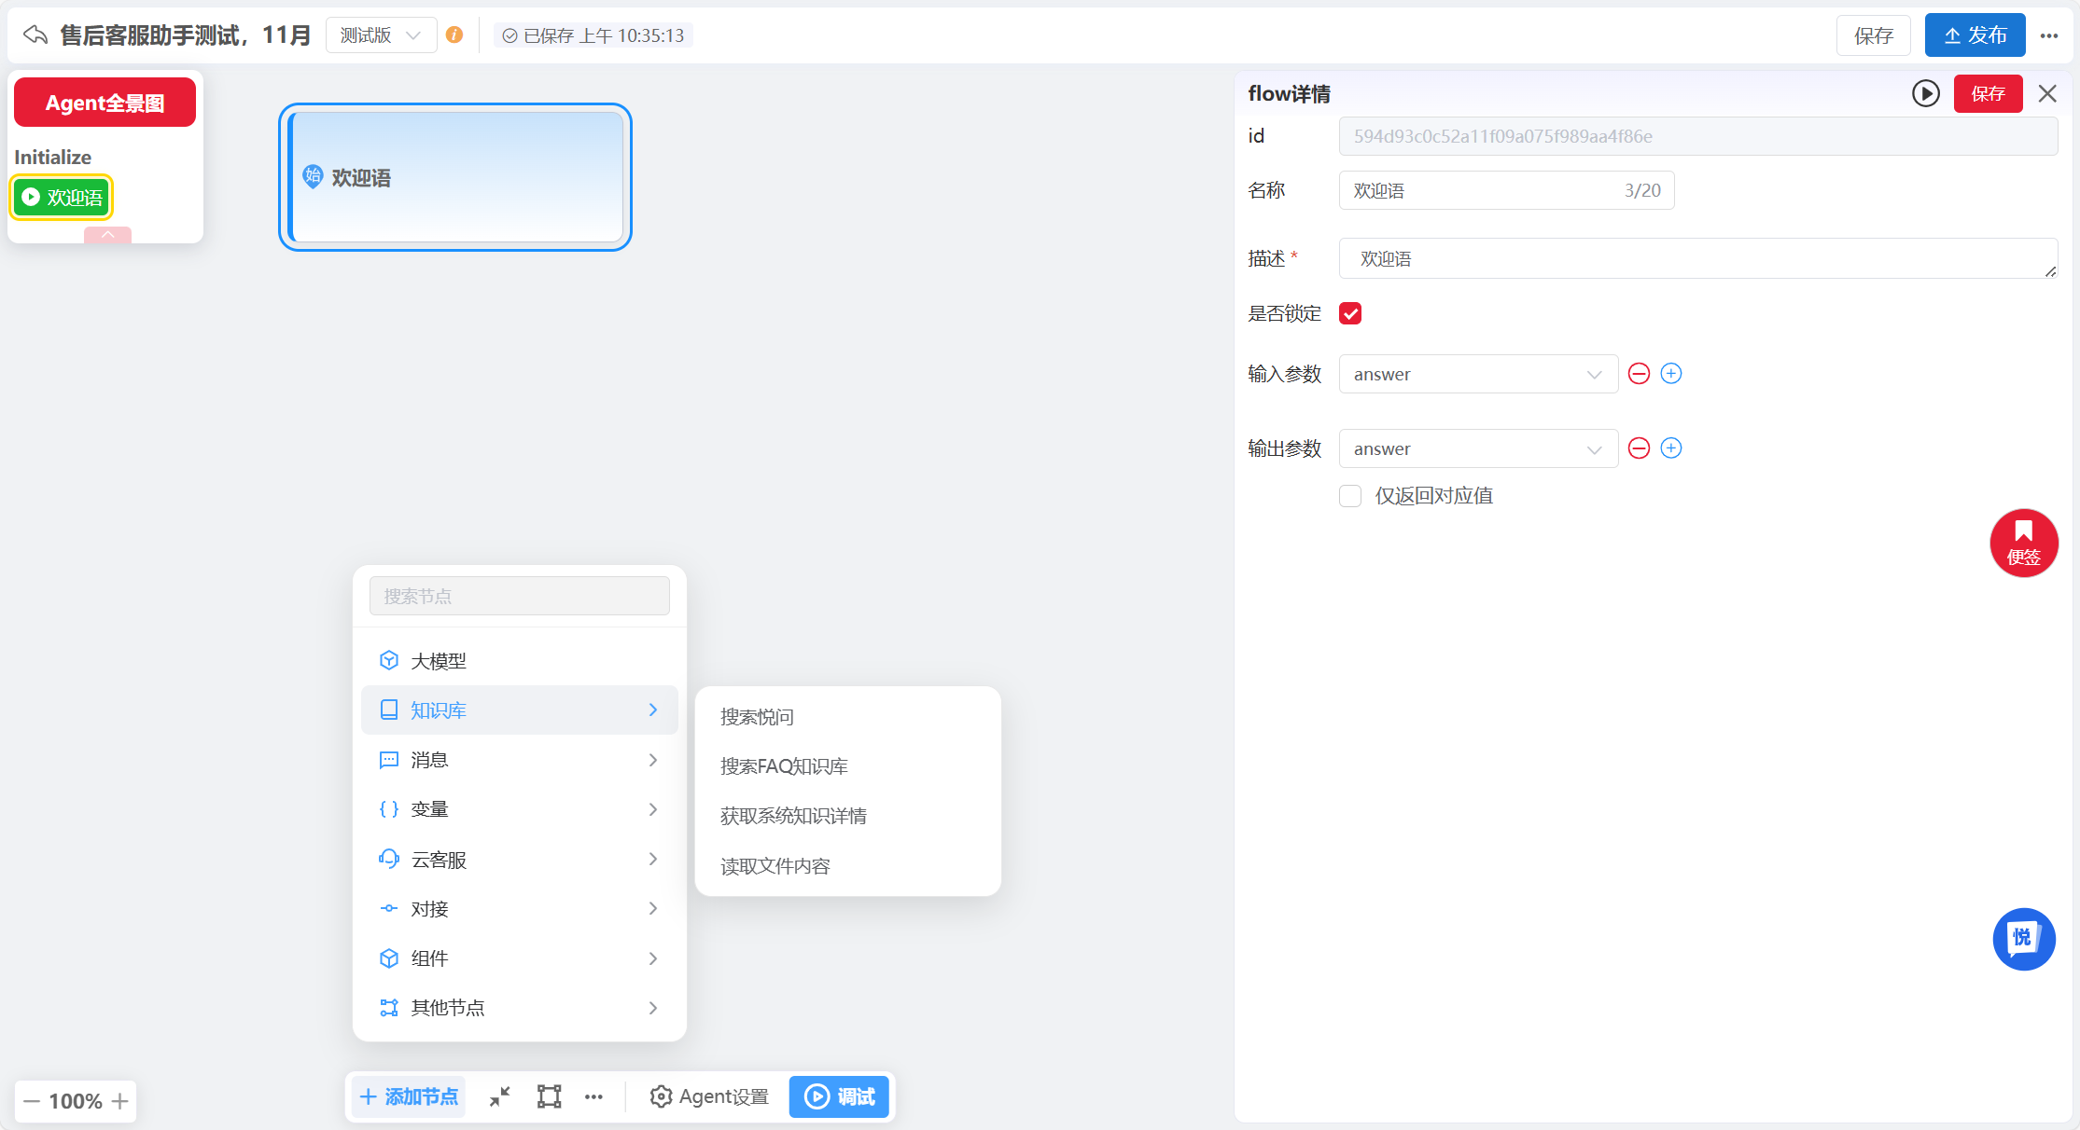The width and height of the screenshot is (2080, 1130).
Task: Click the 调试 debug button
Action: tap(839, 1096)
